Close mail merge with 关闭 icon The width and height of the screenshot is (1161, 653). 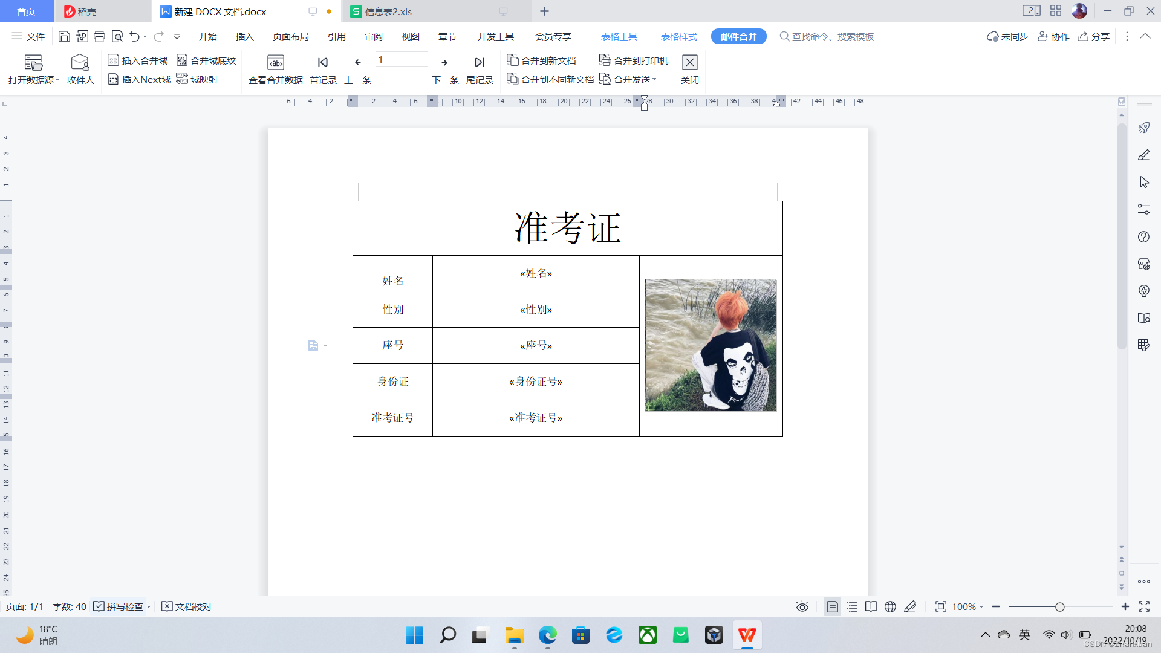pyautogui.click(x=689, y=63)
